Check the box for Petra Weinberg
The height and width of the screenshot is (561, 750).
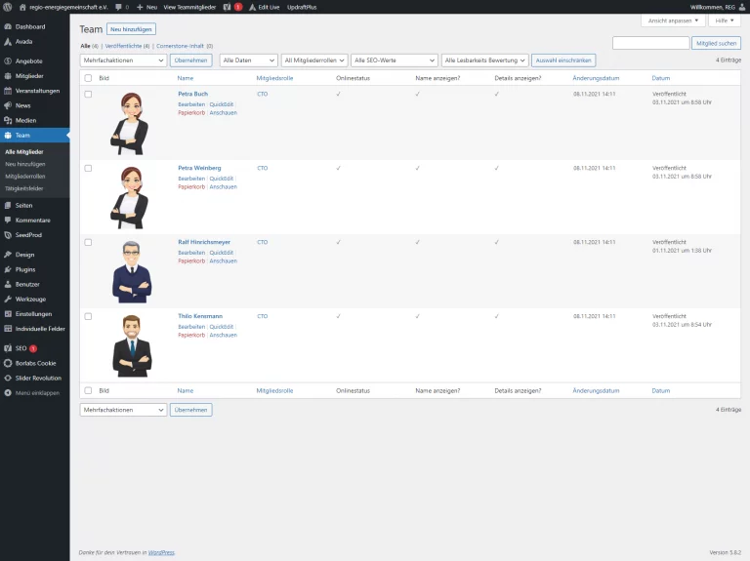(88, 168)
